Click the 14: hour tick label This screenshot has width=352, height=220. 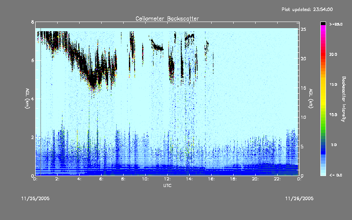pos(189,179)
